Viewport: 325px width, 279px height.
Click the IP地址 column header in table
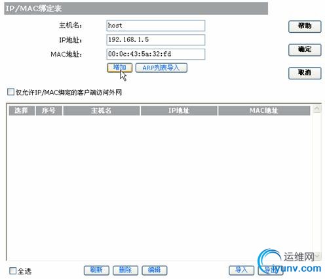pyautogui.click(x=179, y=110)
